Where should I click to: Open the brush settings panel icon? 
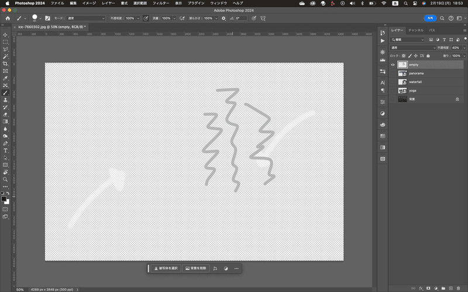click(47, 18)
